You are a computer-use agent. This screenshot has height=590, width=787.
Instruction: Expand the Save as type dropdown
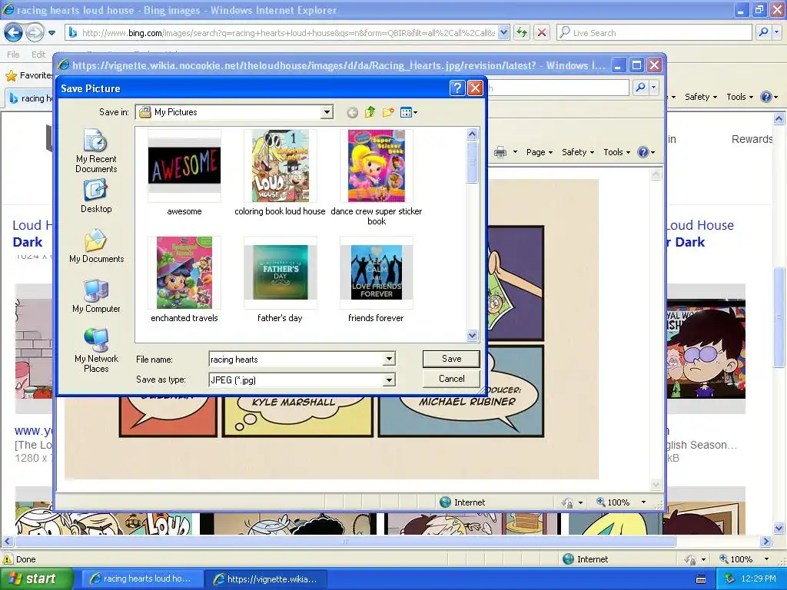(x=389, y=380)
